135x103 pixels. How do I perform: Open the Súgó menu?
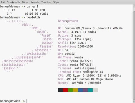[56, 2]
